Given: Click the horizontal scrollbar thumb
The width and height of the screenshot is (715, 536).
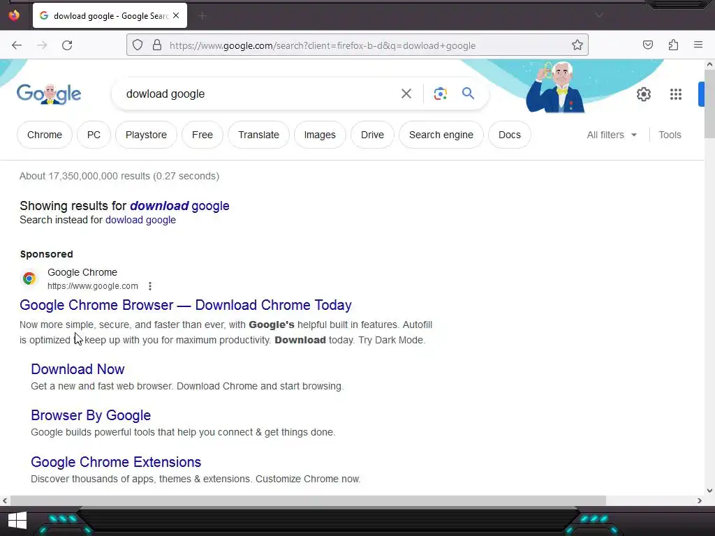Looking at the screenshot, I should coord(308,500).
